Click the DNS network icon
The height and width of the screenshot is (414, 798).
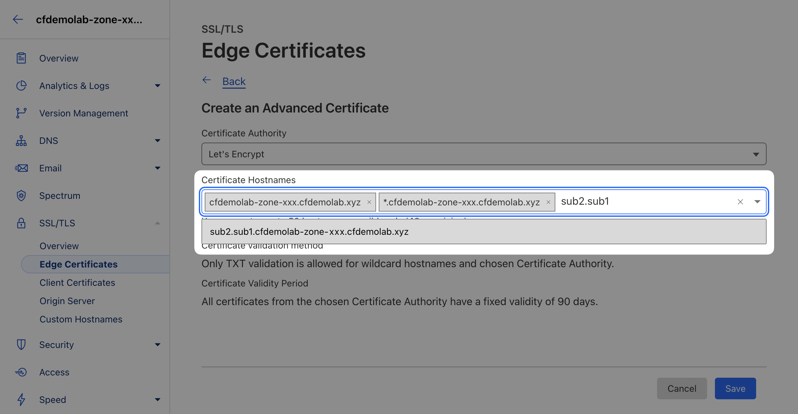21,141
